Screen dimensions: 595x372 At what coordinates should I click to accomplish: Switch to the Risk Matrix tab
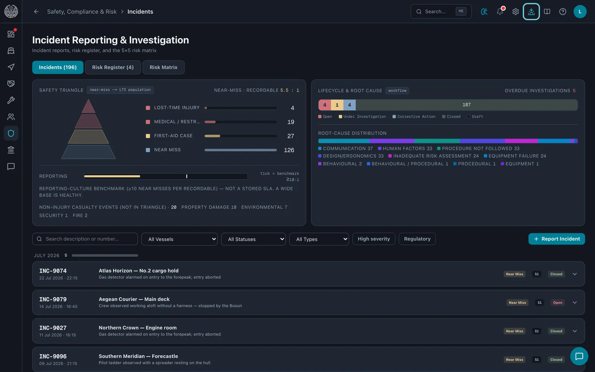(x=164, y=67)
